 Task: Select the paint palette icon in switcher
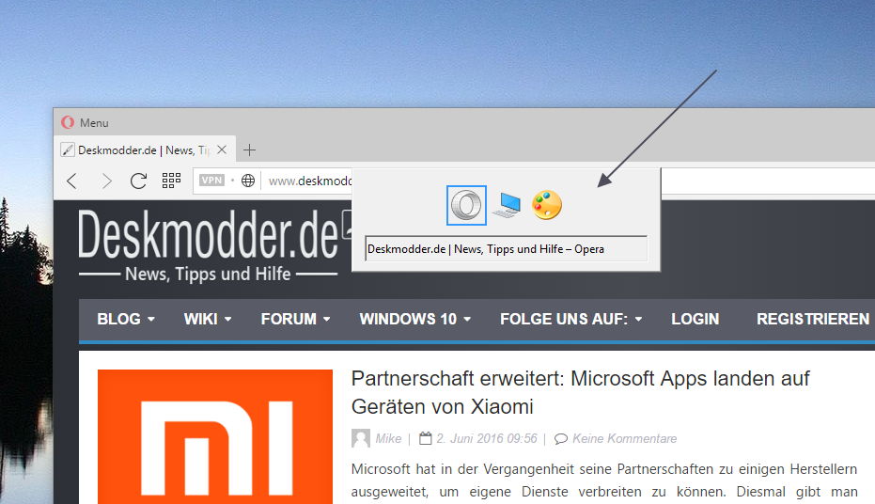pyautogui.click(x=547, y=205)
